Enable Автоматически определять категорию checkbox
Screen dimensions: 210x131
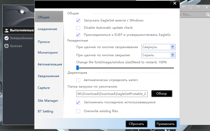click(x=78, y=80)
